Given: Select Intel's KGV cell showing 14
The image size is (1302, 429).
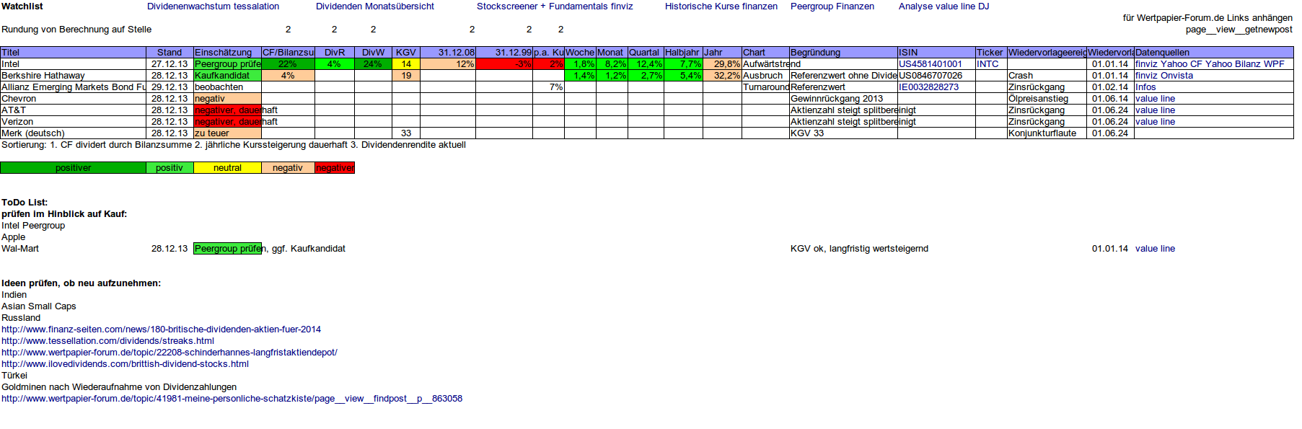Looking at the screenshot, I should pos(406,64).
